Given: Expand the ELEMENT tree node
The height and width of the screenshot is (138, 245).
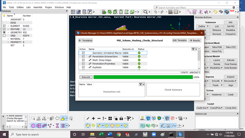Looking at the screenshot, I should (8, 26).
